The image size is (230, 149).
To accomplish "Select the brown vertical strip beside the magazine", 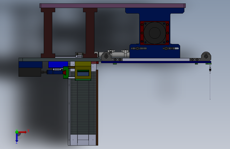I will point(97,107).
